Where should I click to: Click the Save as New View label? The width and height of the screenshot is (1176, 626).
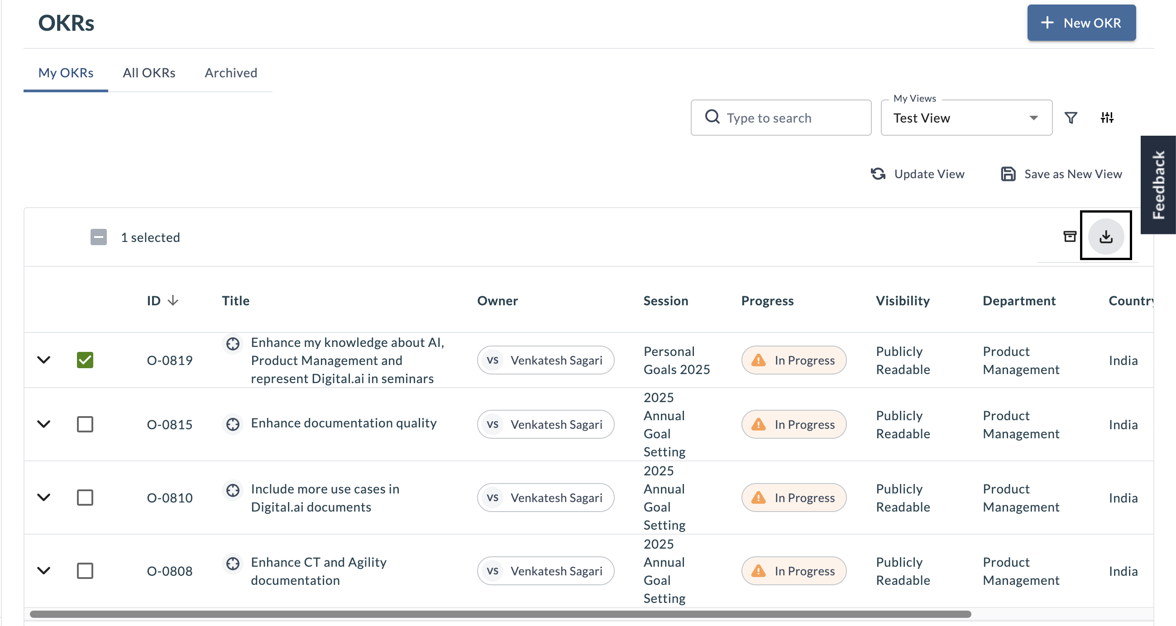pyautogui.click(x=1073, y=174)
